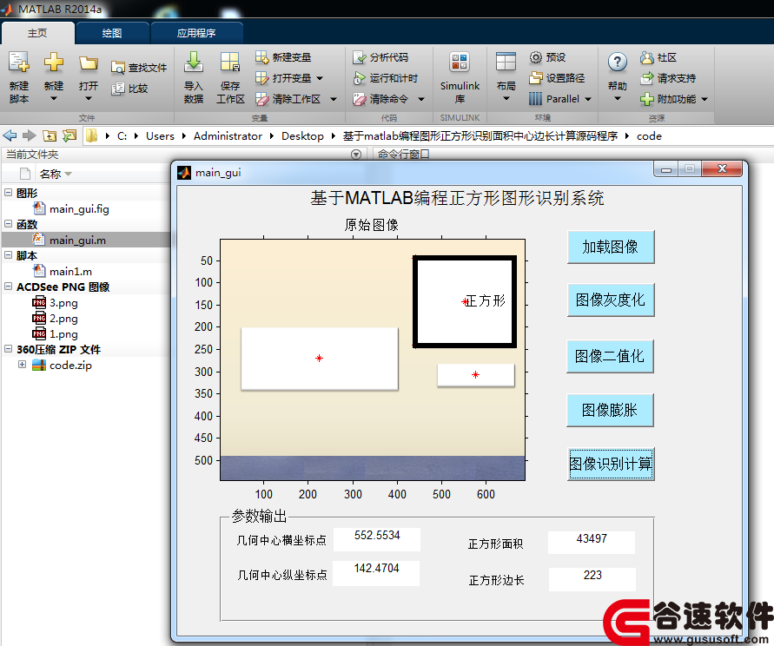Click the Parallel icon in the ribbon
Viewport: 774px width, 646px height.
536,99
